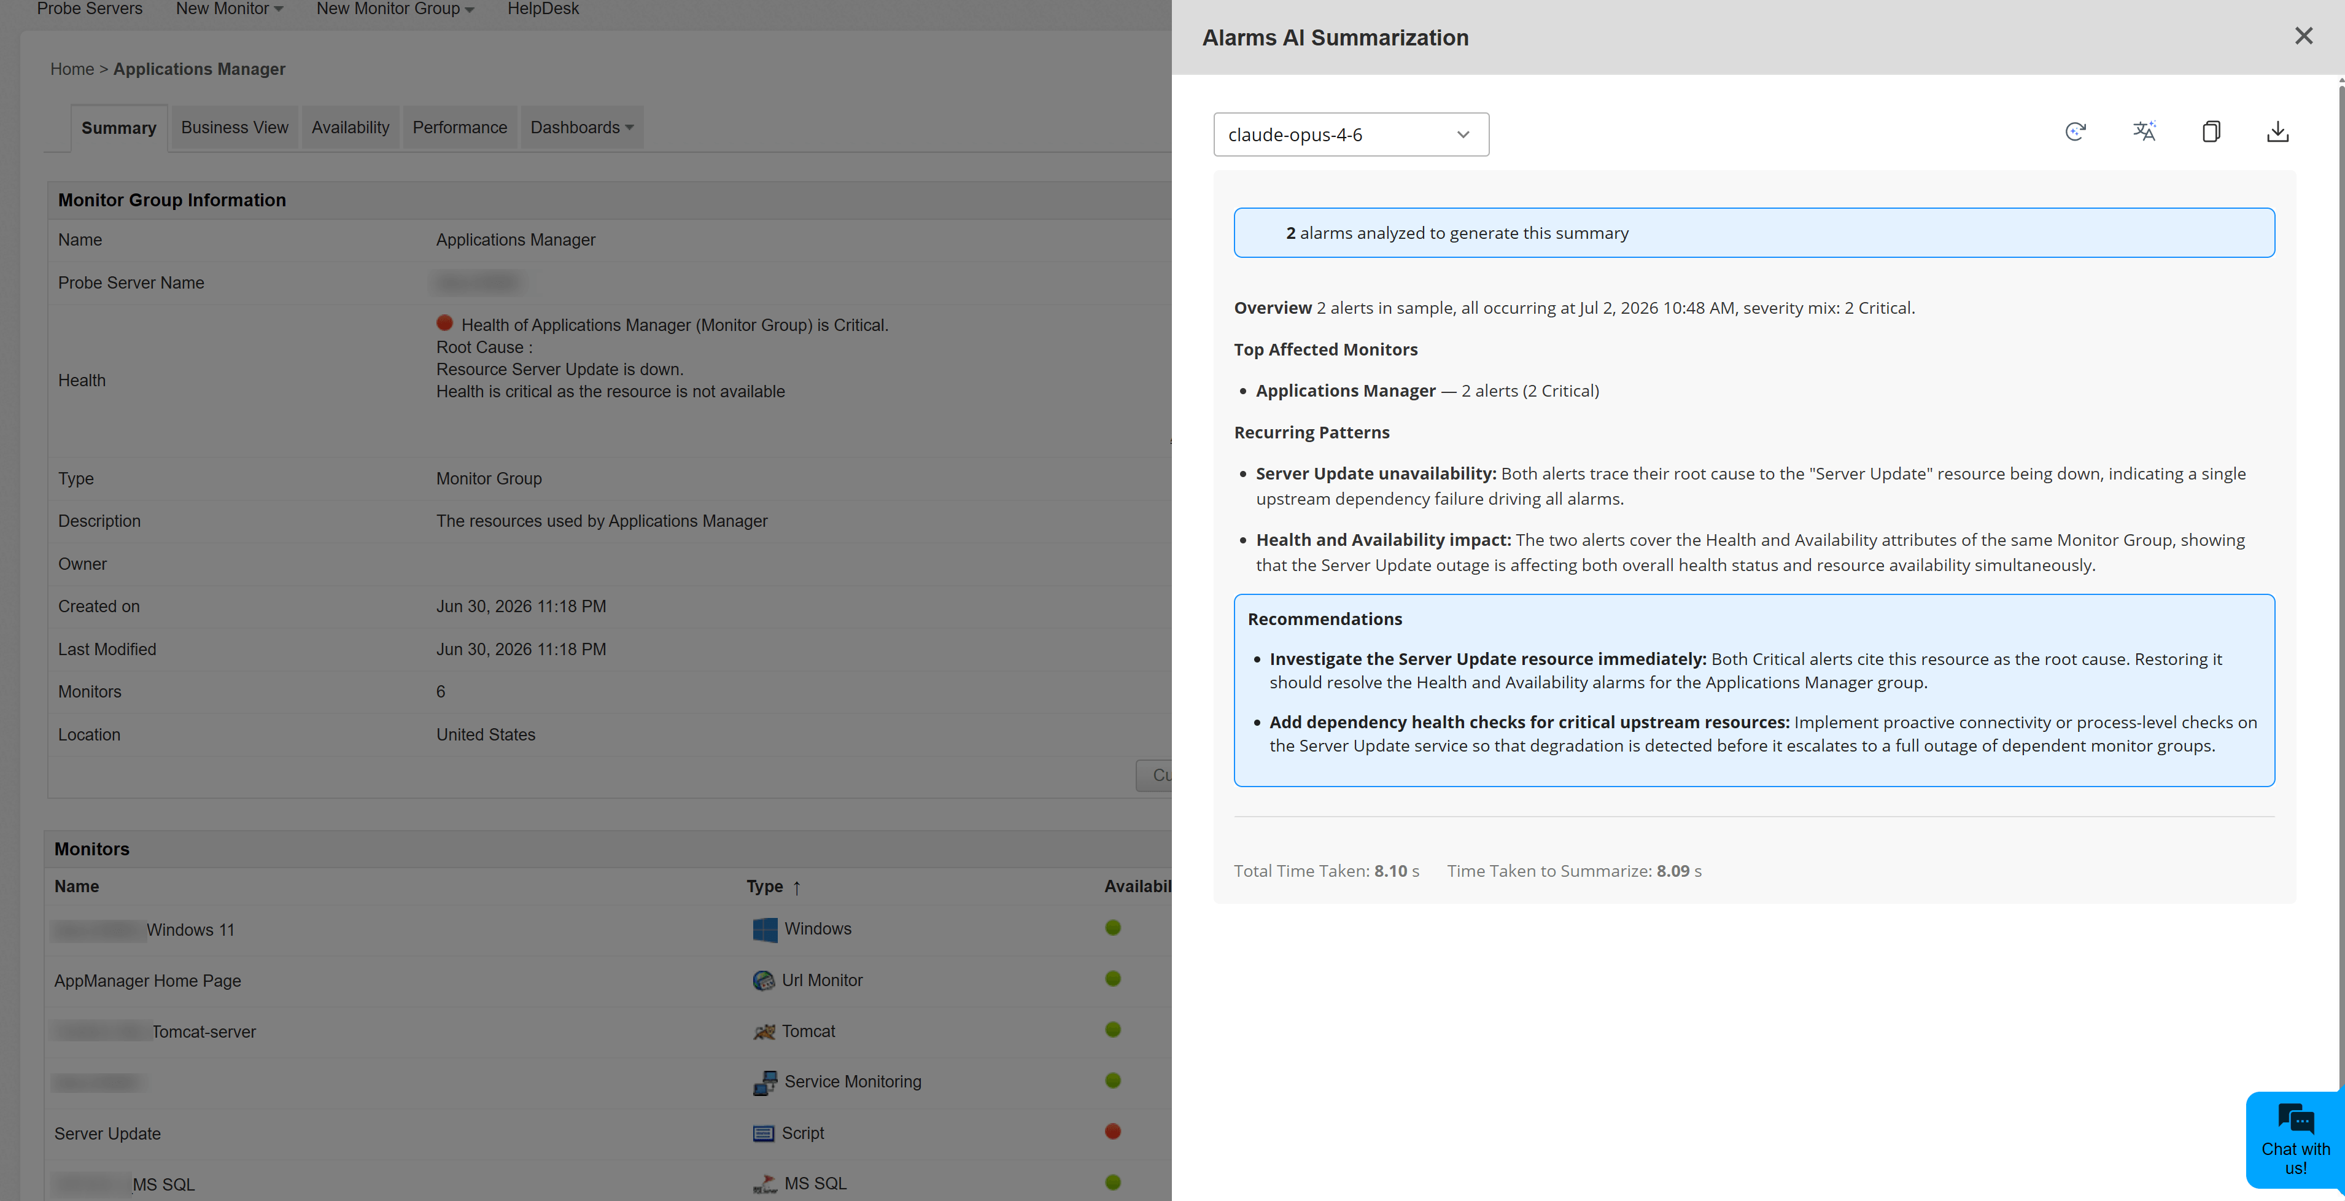2345x1201 pixels.
Task: Click the Top Affected Monitors heading
Action: 1325,349
